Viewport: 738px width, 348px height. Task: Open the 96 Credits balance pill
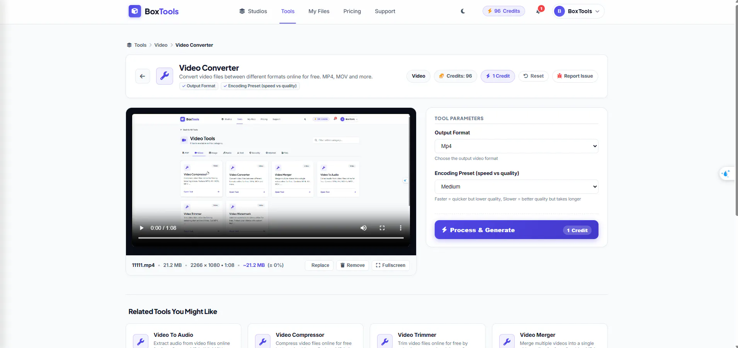504,11
